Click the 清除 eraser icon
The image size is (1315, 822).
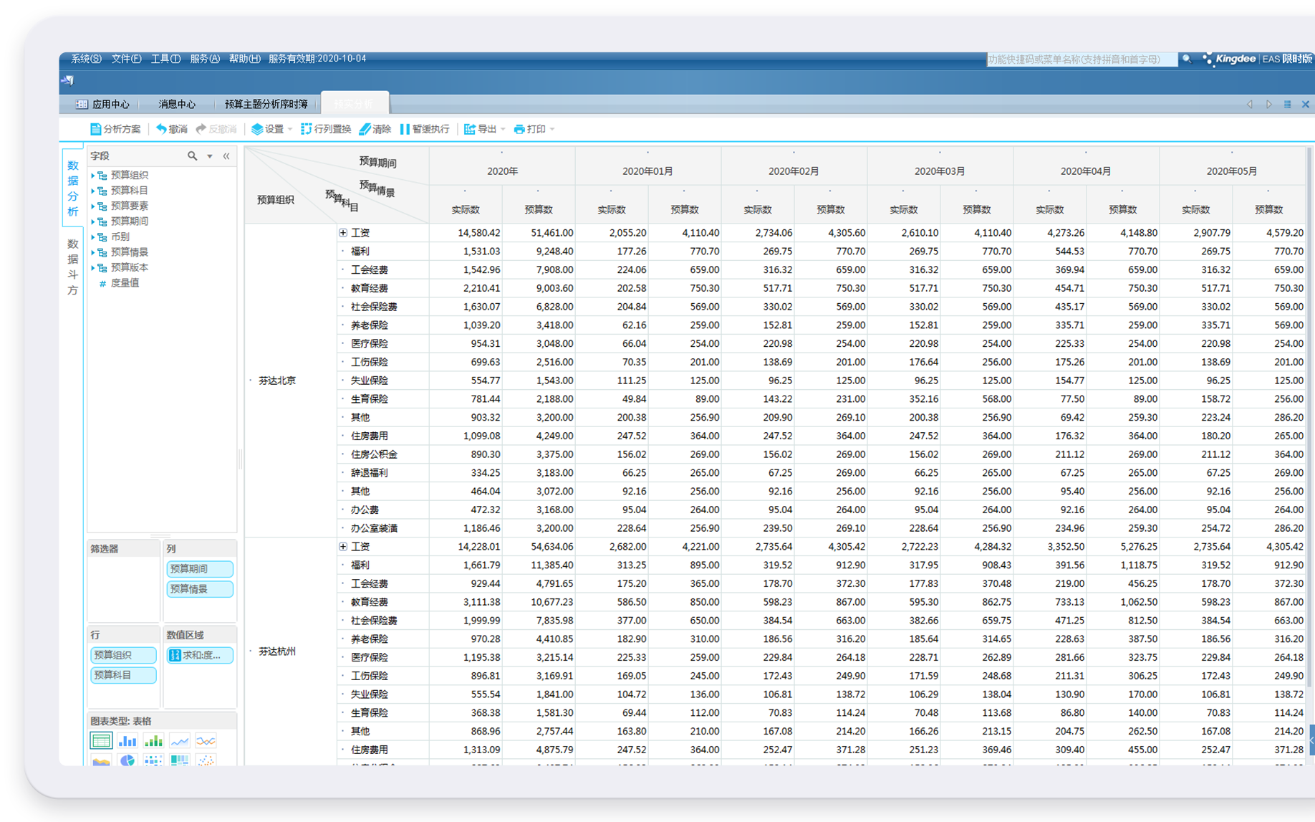(x=365, y=129)
